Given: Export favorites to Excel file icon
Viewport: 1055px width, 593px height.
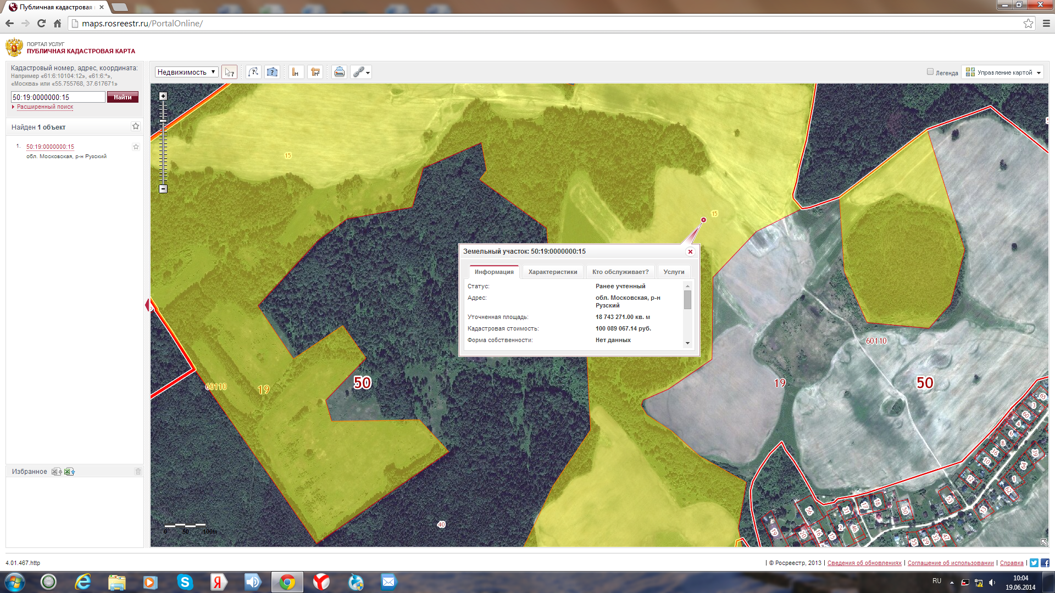Looking at the screenshot, I should coord(57,472).
